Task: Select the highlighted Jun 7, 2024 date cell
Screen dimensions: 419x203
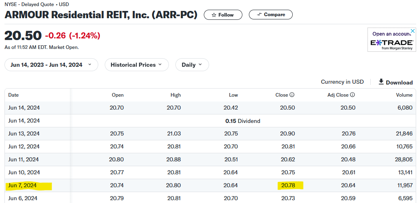Action: [22, 186]
